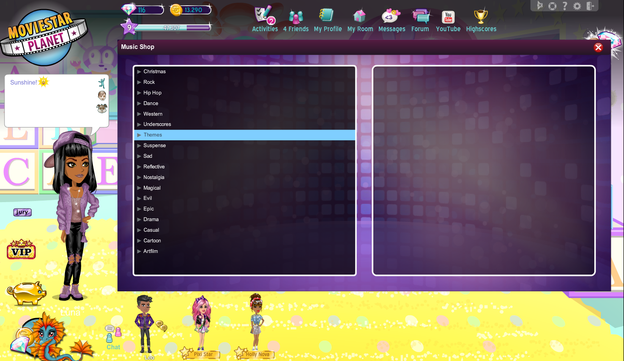
Task: Toggle the sound mute speaker icon
Action: click(540, 6)
